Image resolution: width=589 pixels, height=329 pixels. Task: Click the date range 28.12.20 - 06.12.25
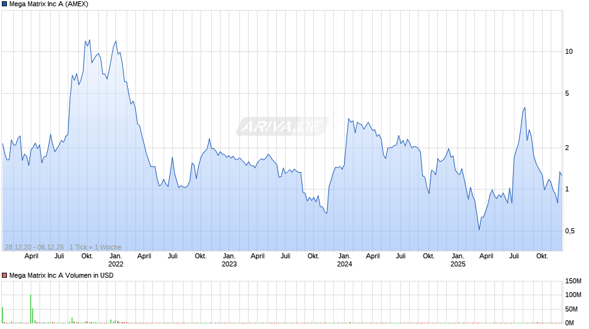tap(34, 247)
